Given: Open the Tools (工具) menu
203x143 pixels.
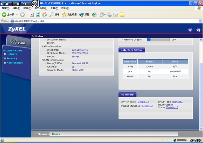Looking at the screenshot, I should (54, 8).
